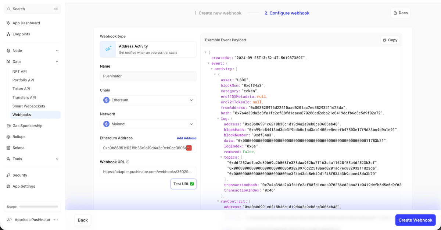441x230 pixels.
Task: Collapse the Data section chevron
Action: pos(57,62)
